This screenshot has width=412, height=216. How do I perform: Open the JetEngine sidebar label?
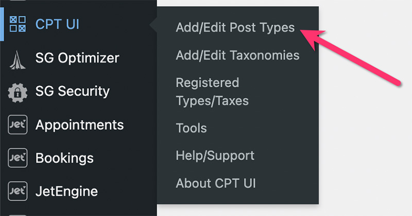coord(67,191)
